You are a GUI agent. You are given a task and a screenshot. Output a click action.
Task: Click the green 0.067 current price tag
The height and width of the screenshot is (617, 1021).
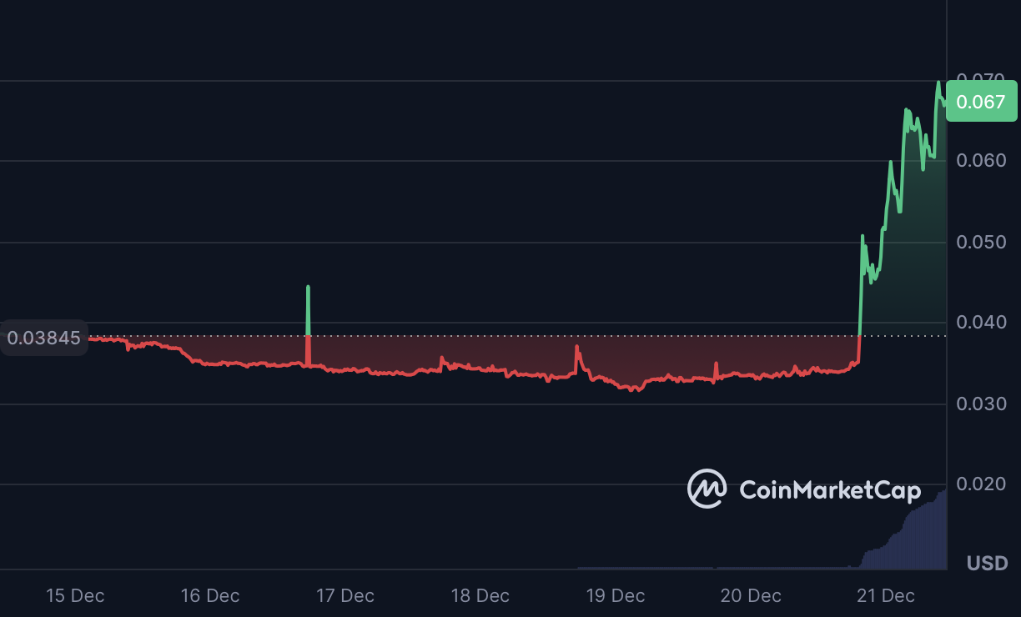[x=981, y=102]
